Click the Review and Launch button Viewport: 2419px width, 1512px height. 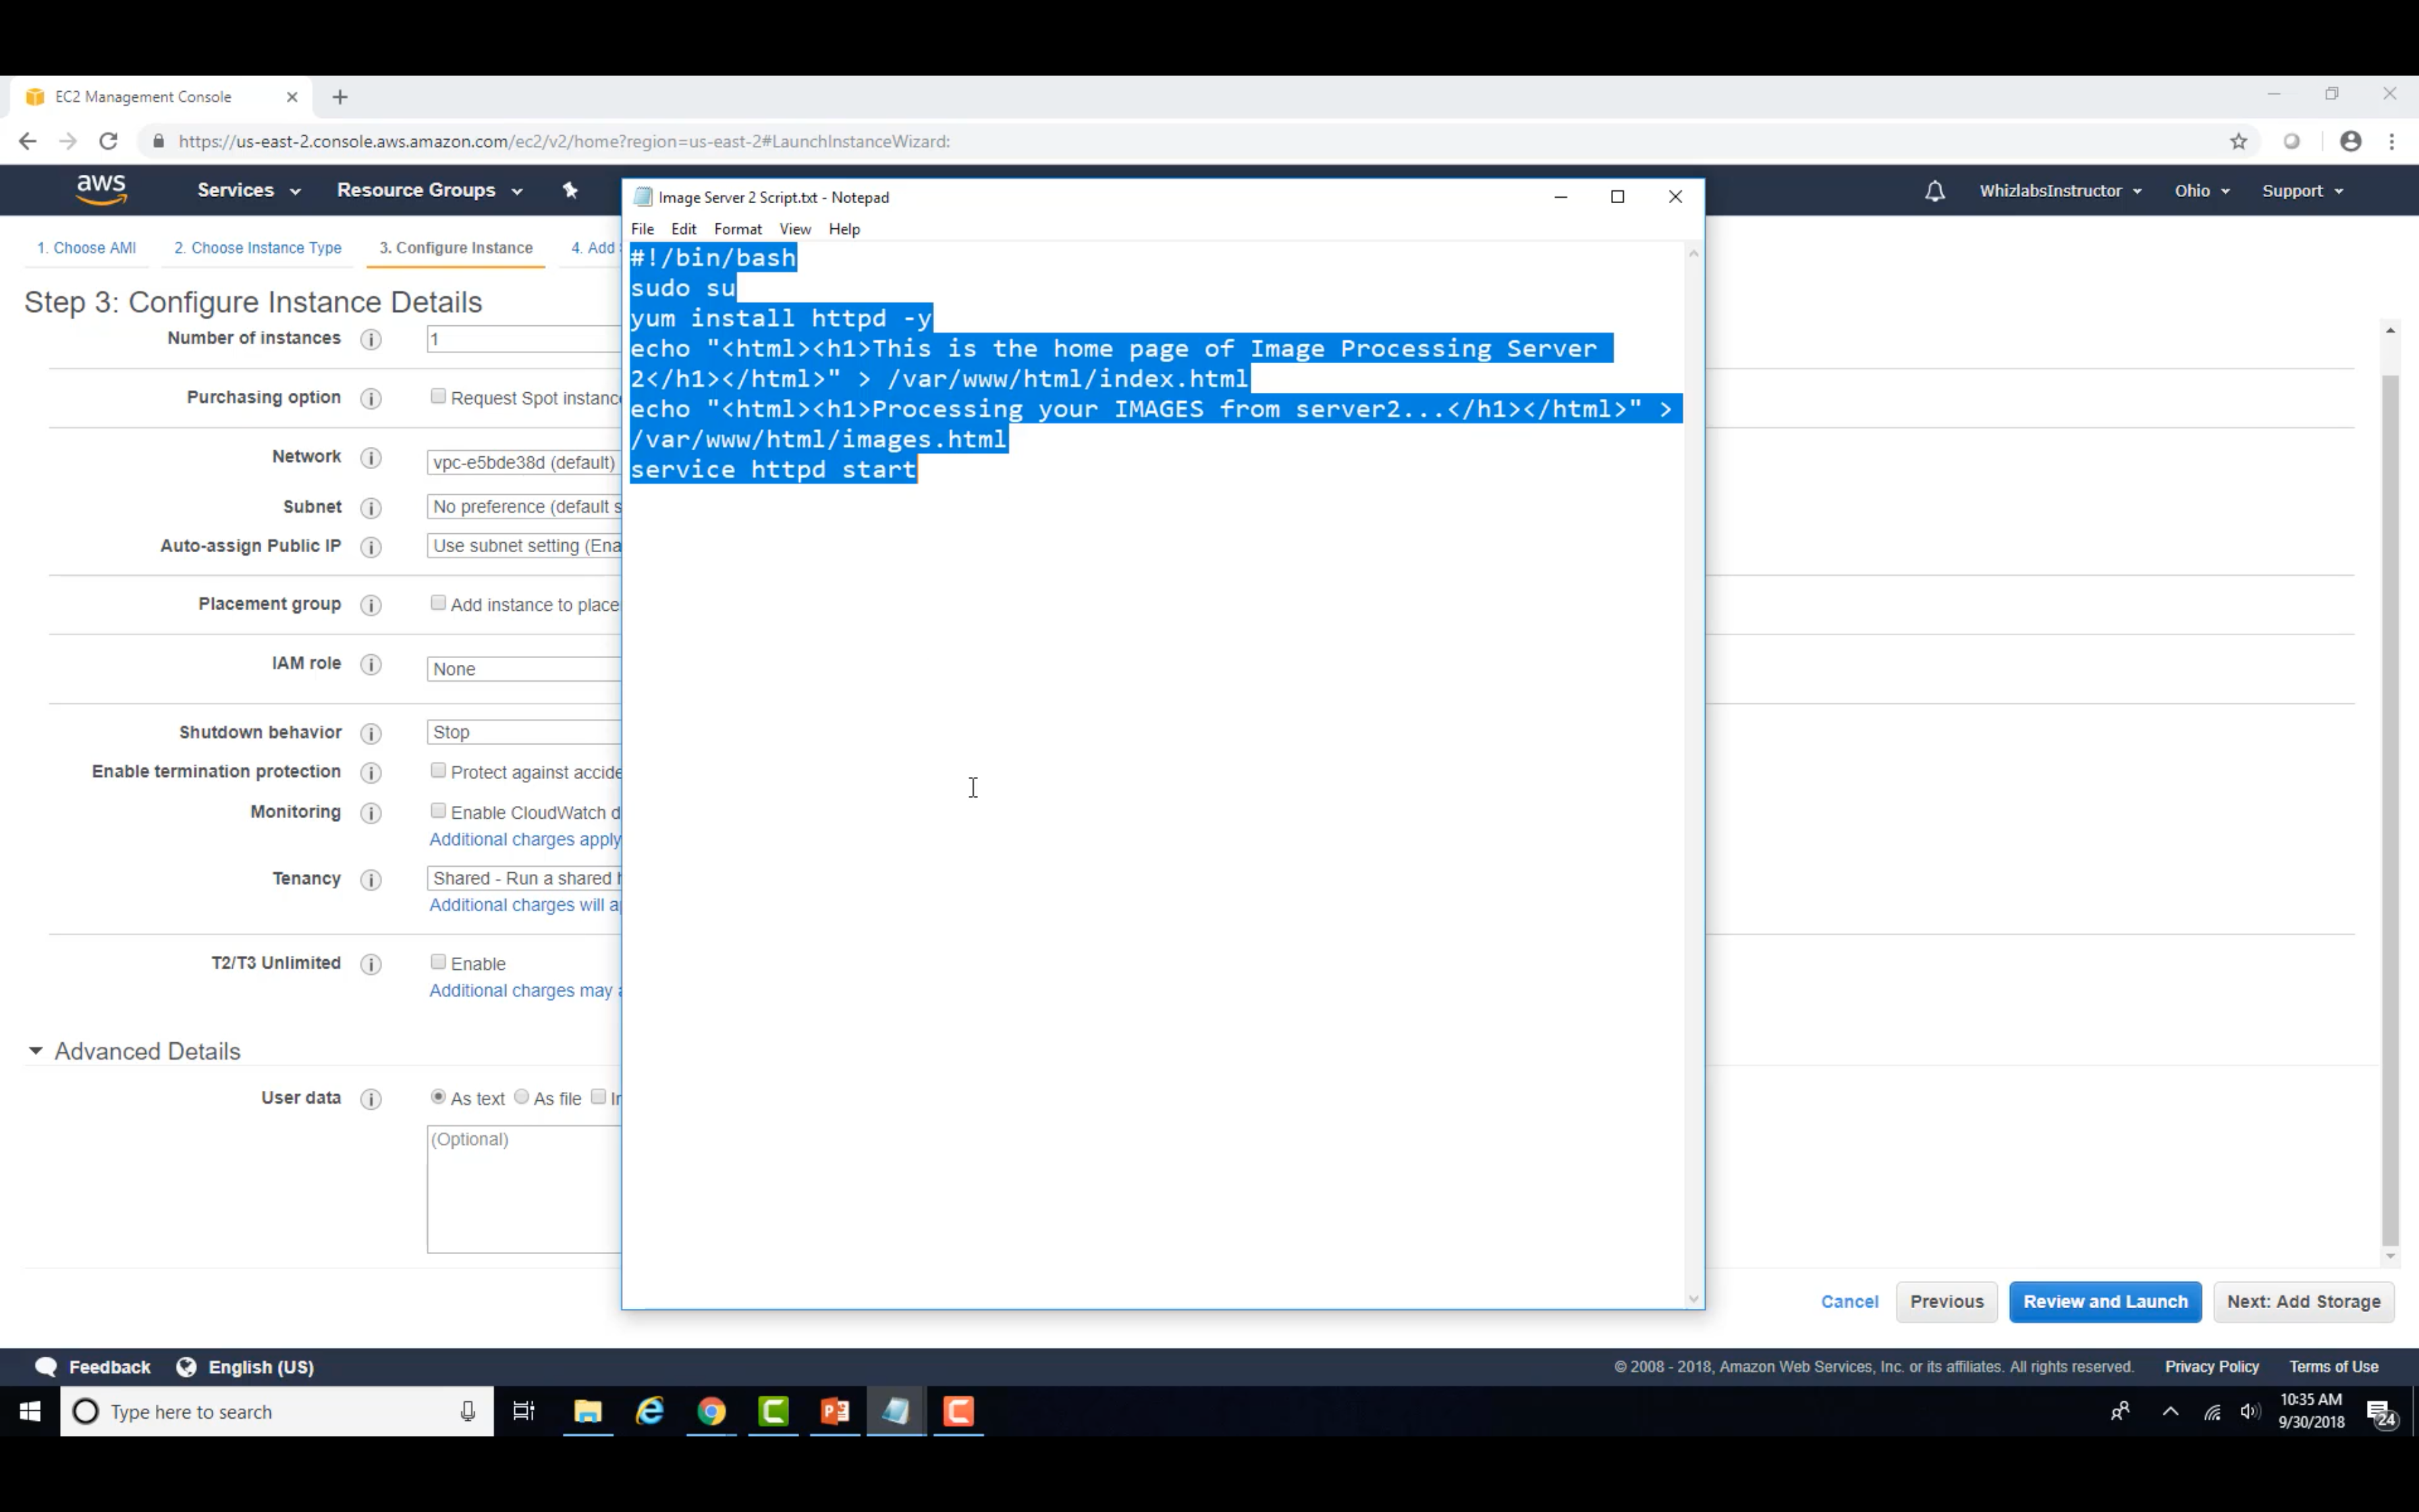click(x=2104, y=1301)
